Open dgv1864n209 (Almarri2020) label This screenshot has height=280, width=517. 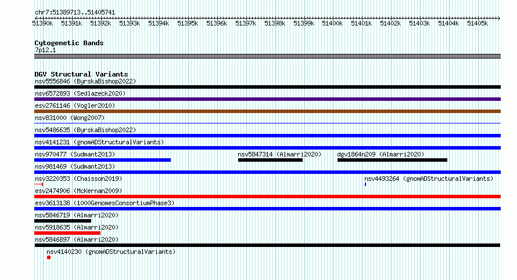coord(380,154)
